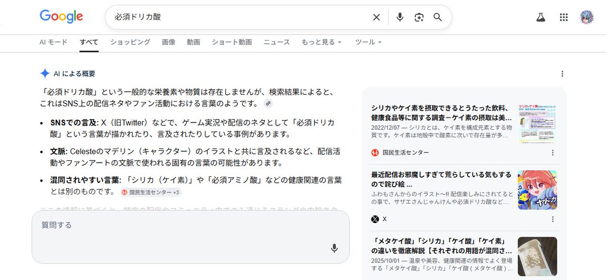Open the silica survey thumbnail
Viewport: 606px width, 280px height.
coord(537,124)
